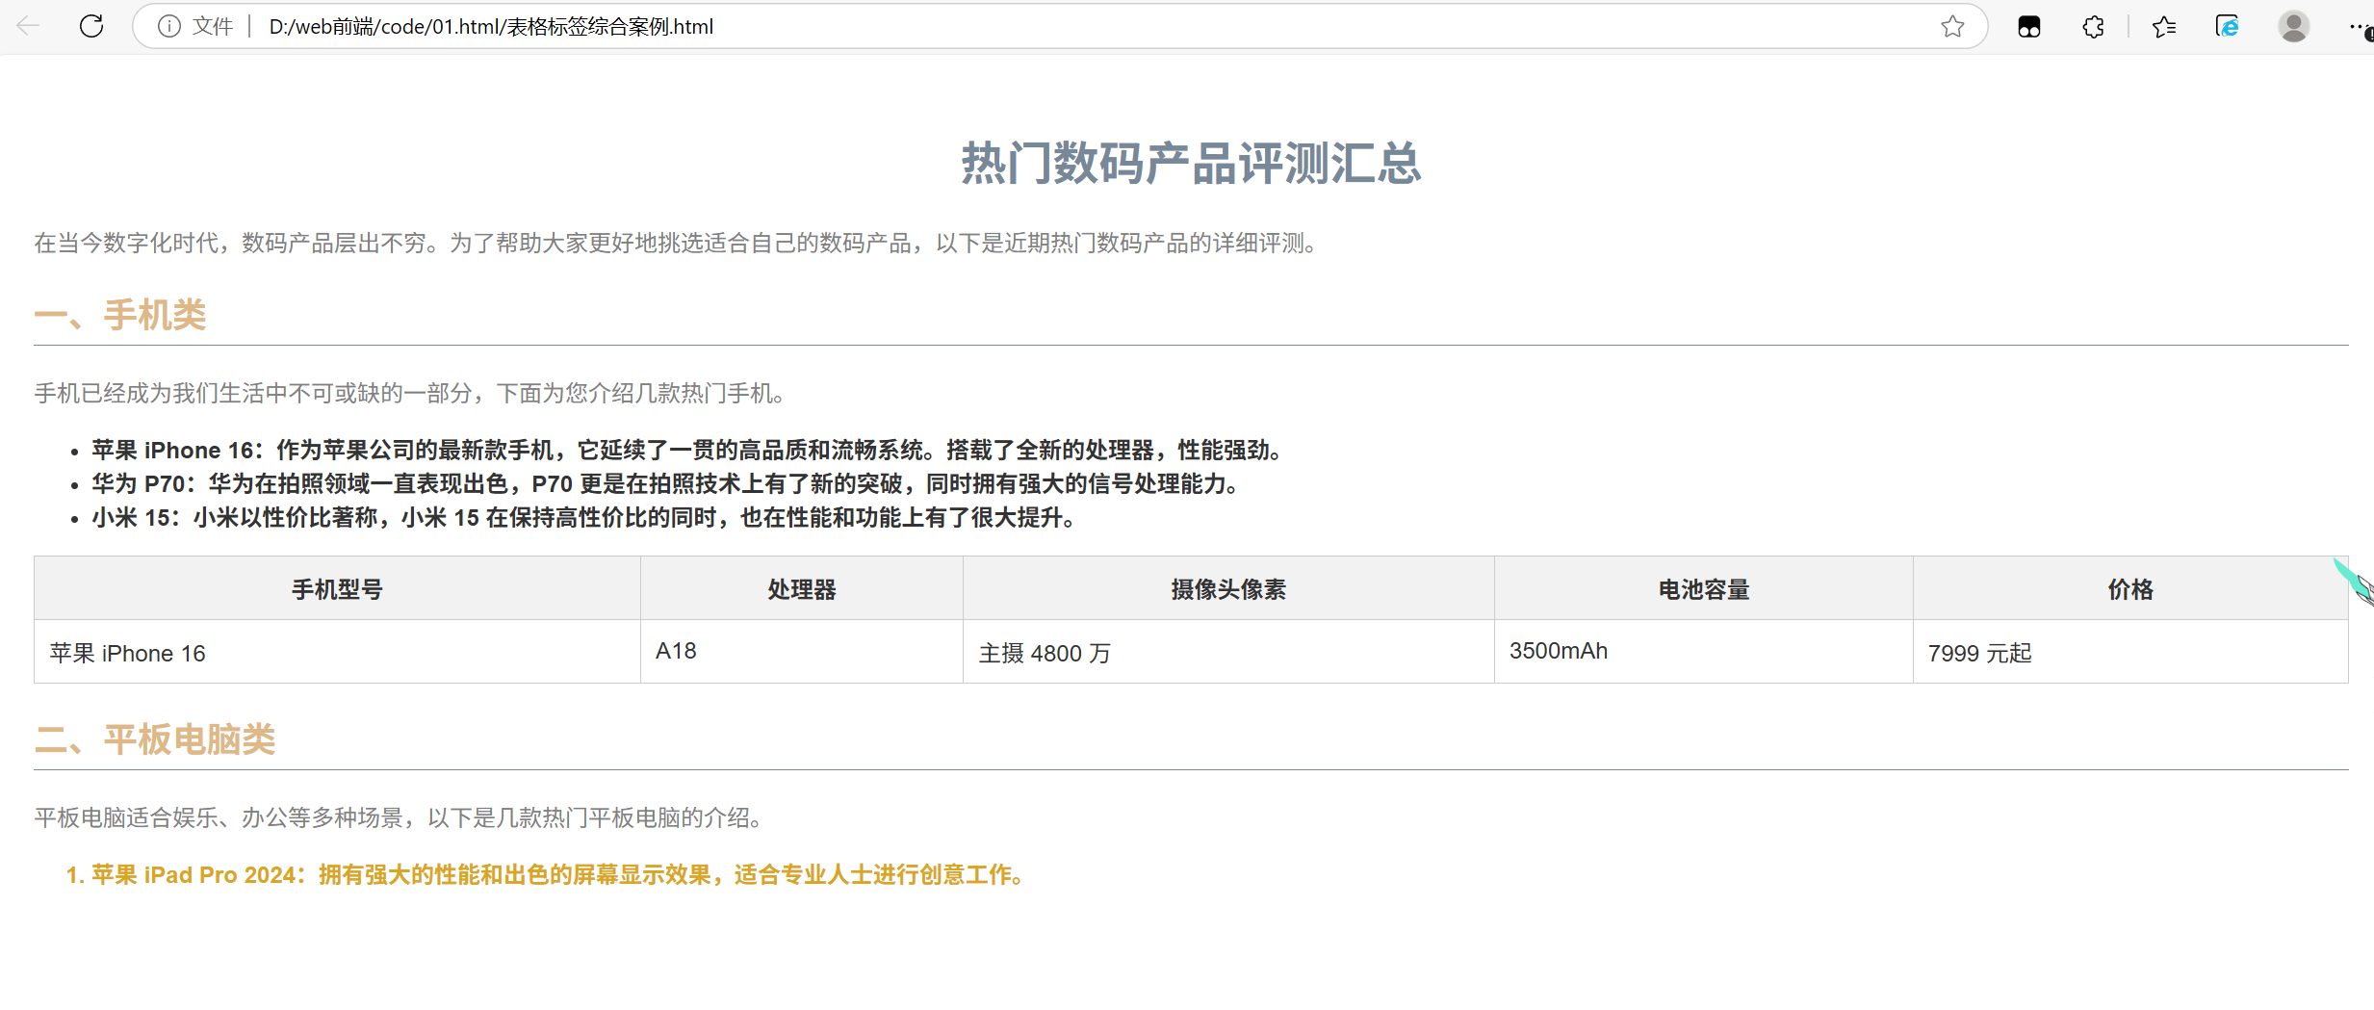Click the table cell A18
The width and height of the screenshot is (2374, 1010).
click(x=802, y=652)
